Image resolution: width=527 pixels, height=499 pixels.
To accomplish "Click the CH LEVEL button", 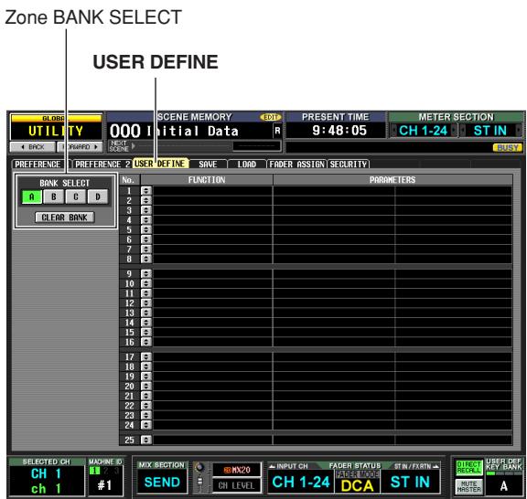I will tap(237, 485).
